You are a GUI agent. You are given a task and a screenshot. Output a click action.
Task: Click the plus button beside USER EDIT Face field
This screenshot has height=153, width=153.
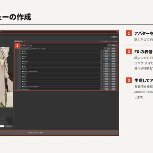pyautogui.click(x=108, y=49)
